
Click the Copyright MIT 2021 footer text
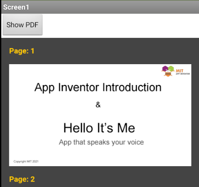point(26,161)
